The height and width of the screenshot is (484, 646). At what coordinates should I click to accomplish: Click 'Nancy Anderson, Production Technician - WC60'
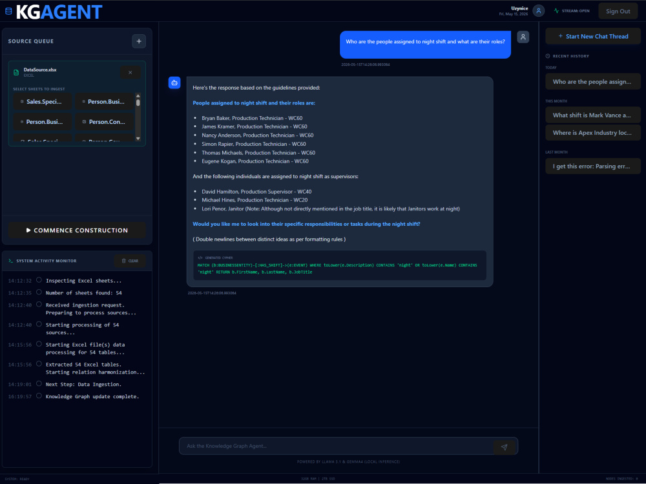258,135
